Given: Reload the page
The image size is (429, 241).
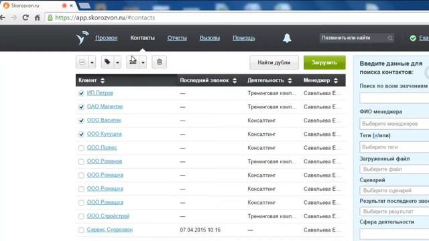Looking at the screenshot, I should point(25,18).
